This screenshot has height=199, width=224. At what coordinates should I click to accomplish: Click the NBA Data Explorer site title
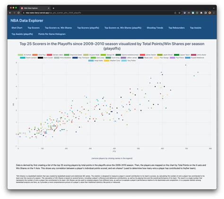[x=27, y=21]
